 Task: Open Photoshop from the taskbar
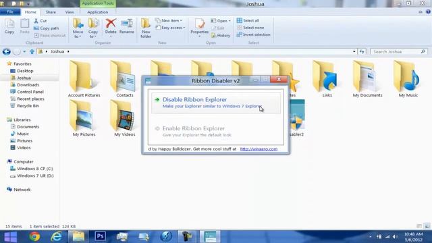[x=100, y=236]
